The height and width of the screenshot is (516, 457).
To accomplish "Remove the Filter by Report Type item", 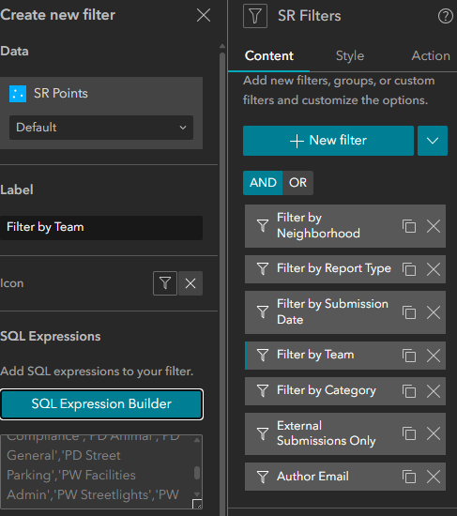I will pos(434,269).
